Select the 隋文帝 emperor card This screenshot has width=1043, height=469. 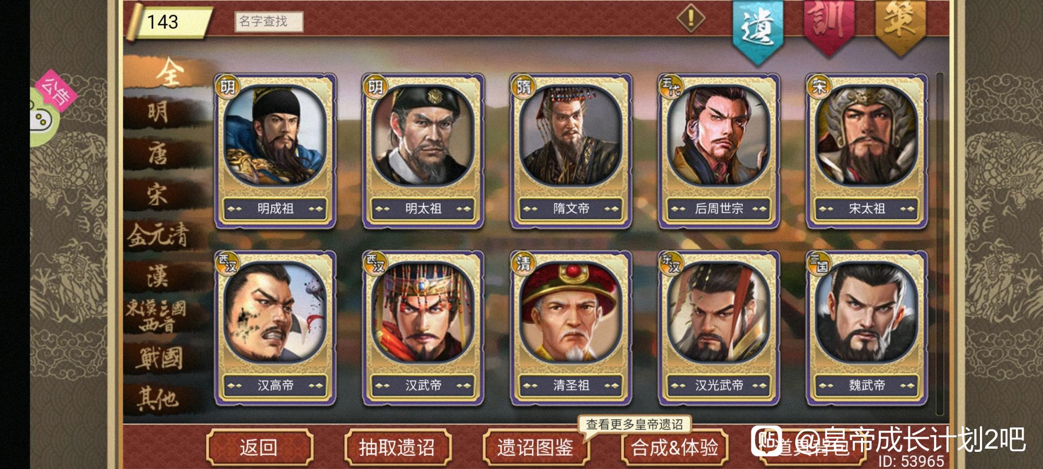(571, 151)
